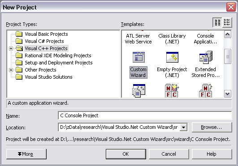This screenshot has height=166, width=238.
Task: Select Visual C# Projects in tree
Action: 44,41
